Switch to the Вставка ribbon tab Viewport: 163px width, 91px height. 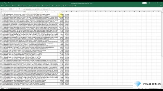click(14, 6)
